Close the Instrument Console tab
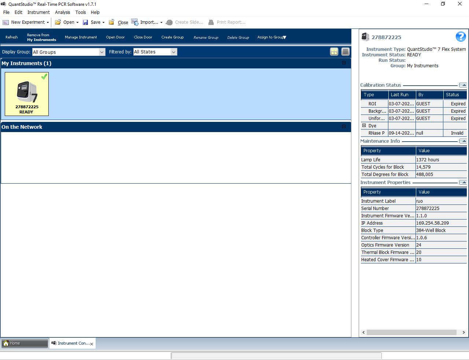The height and width of the screenshot is (360, 469). click(x=92, y=344)
